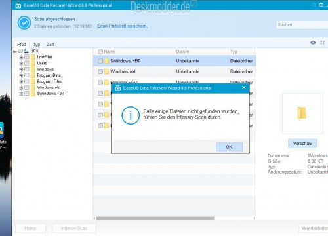Expand the $Windows.~BT tree folder
This screenshot has width=328, height=236.
tap(21, 94)
